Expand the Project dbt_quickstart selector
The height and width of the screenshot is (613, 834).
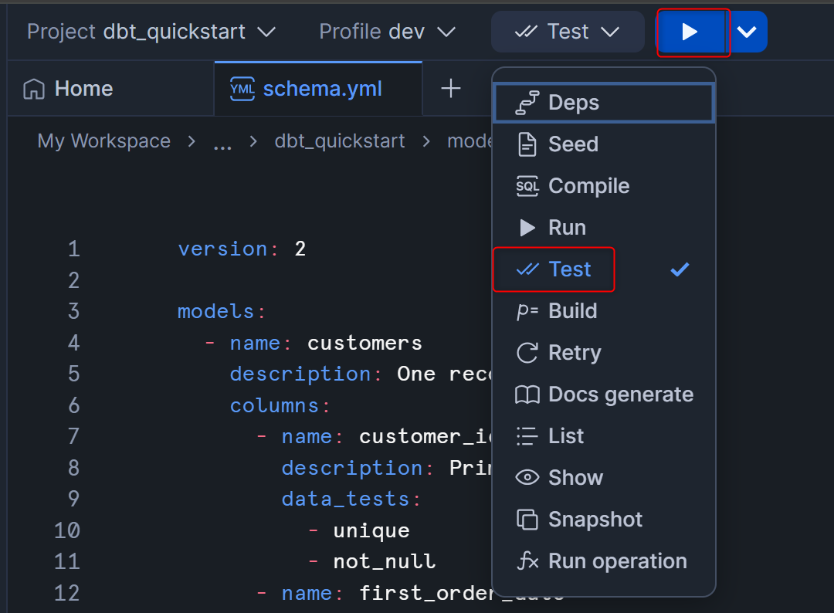coord(151,32)
